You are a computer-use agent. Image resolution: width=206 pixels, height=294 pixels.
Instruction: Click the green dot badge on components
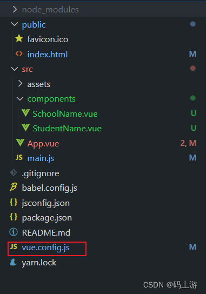click(193, 98)
